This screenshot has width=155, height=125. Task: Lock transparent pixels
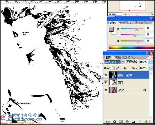point(113,68)
